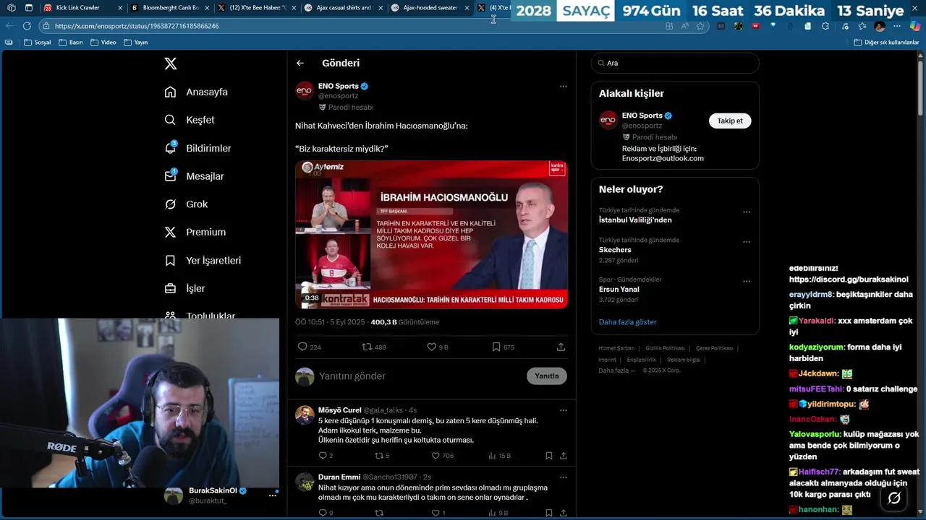Open more options on Mösyö Curel reply
The height and width of the screenshot is (520, 926).
click(x=563, y=410)
